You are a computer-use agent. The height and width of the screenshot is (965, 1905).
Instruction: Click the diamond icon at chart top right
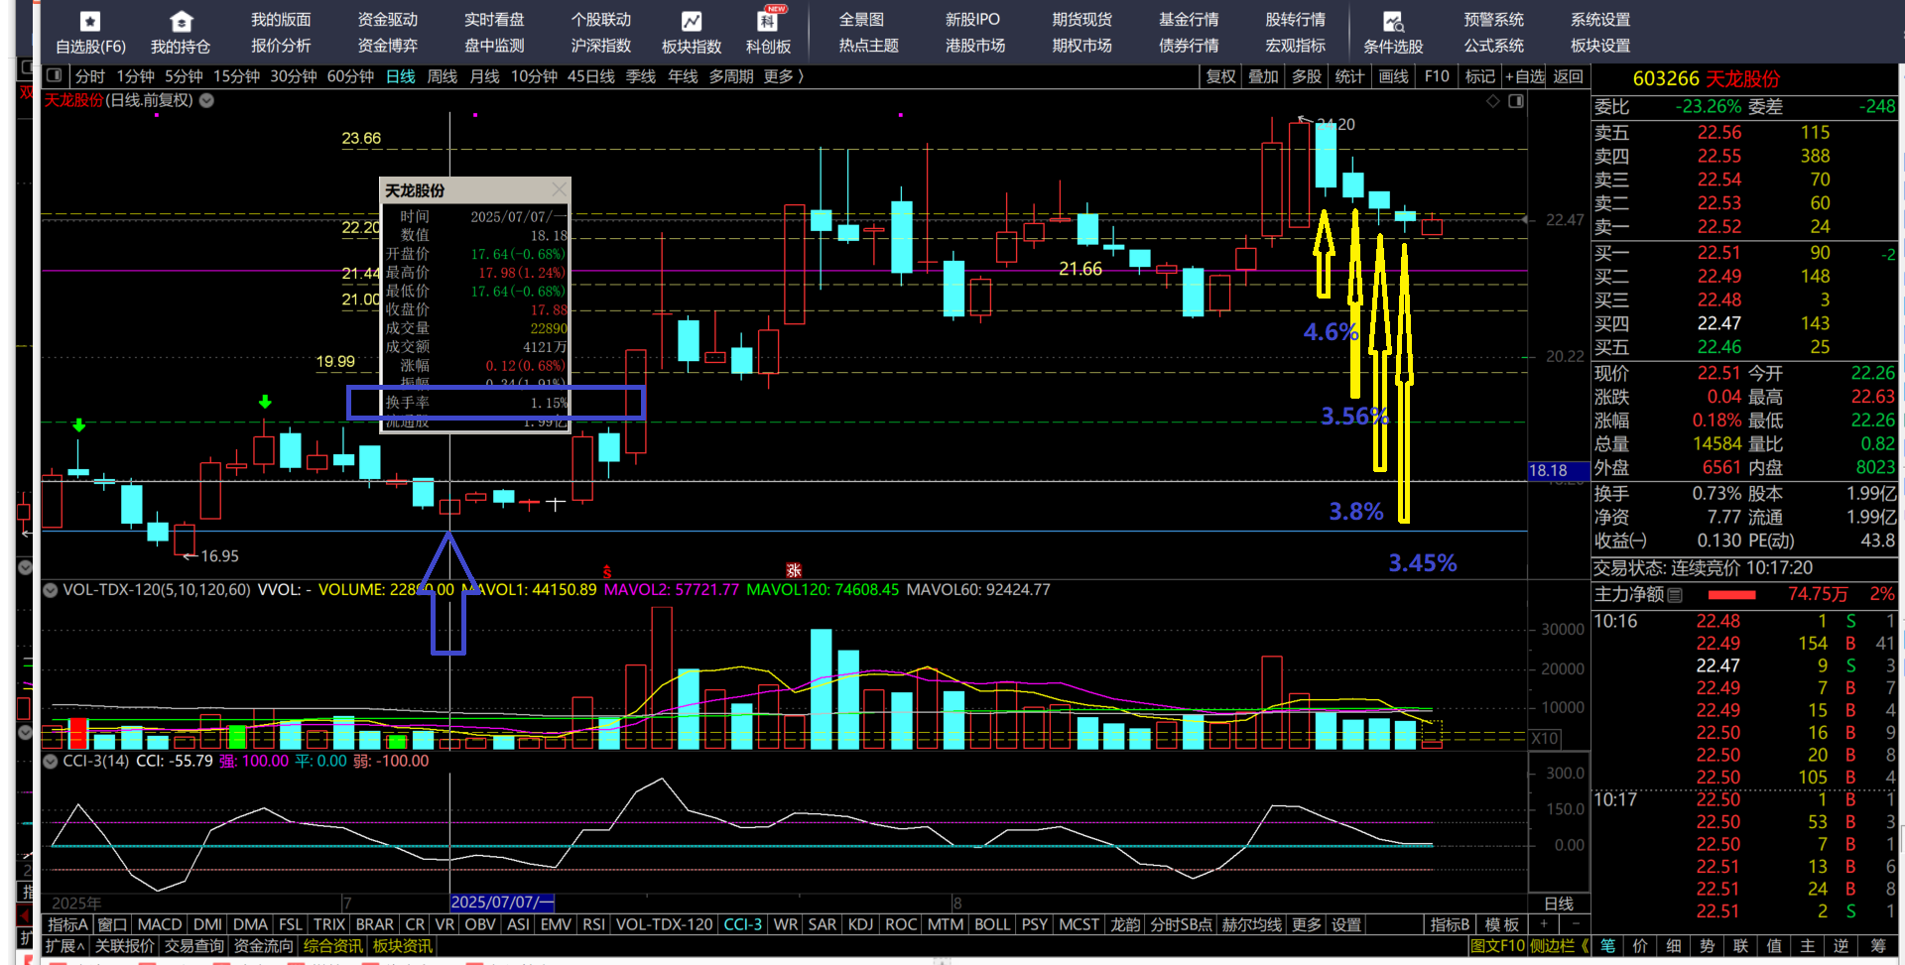pyautogui.click(x=1492, y=101)
